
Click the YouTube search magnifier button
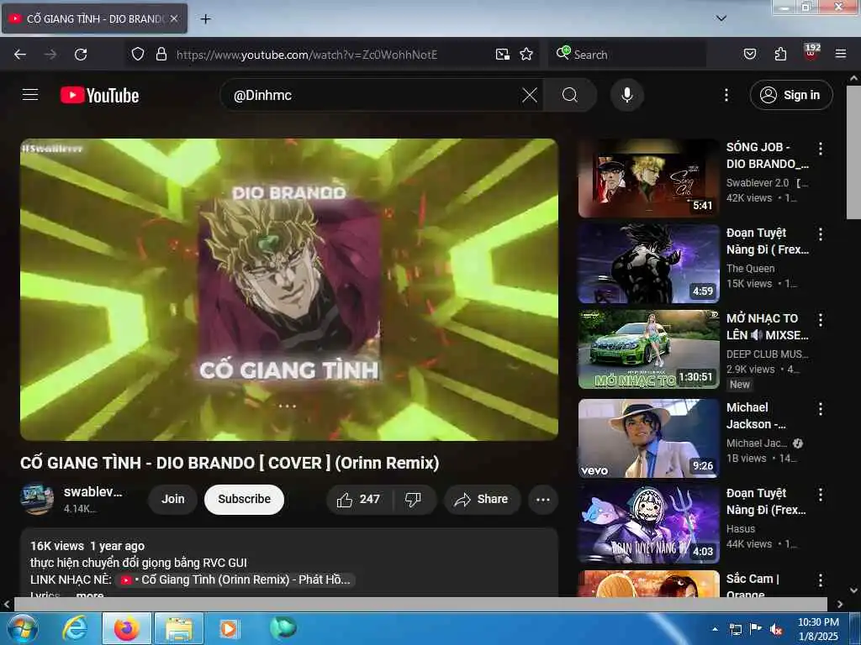(570, 95)
